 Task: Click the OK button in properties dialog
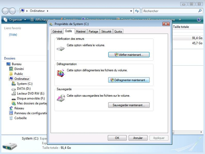(117, 138)
